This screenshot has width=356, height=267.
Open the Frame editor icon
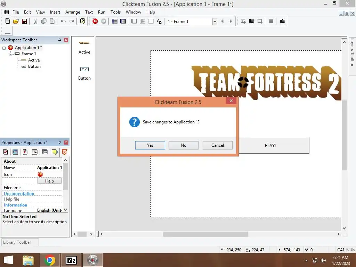(134, 21)
